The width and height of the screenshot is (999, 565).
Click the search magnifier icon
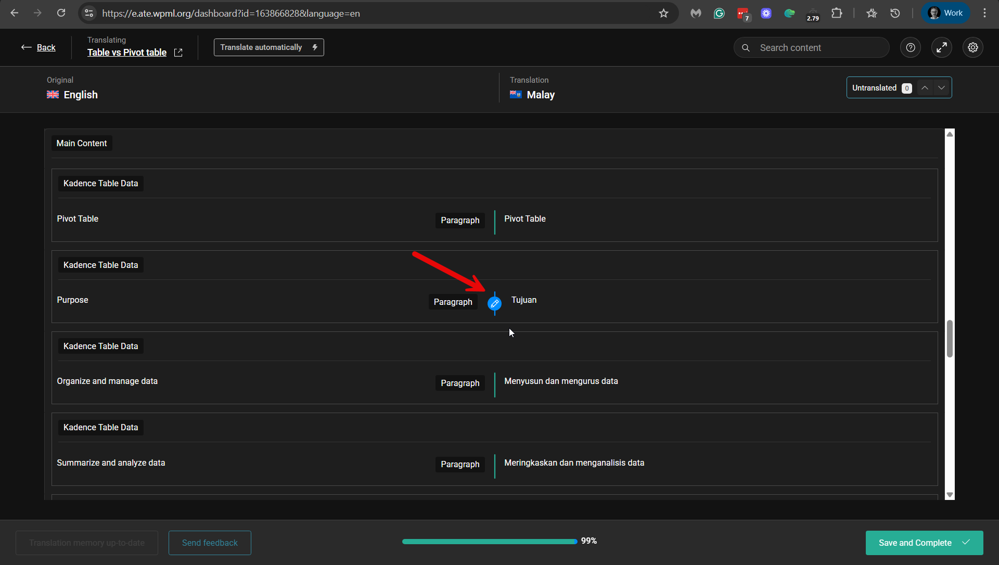[746, 48]
